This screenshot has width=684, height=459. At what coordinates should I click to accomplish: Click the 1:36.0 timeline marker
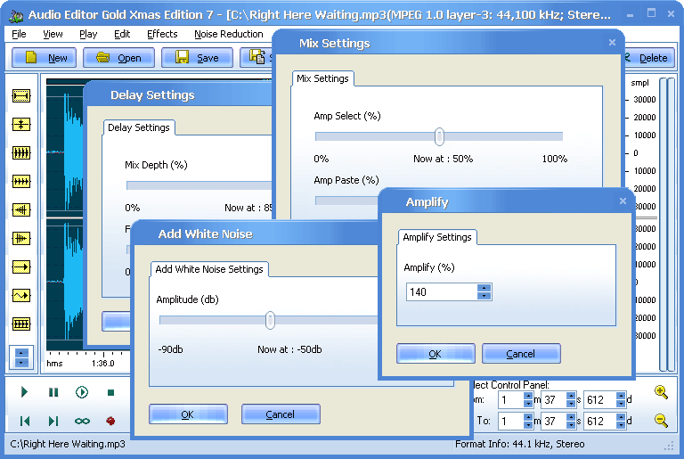[103, 364]
